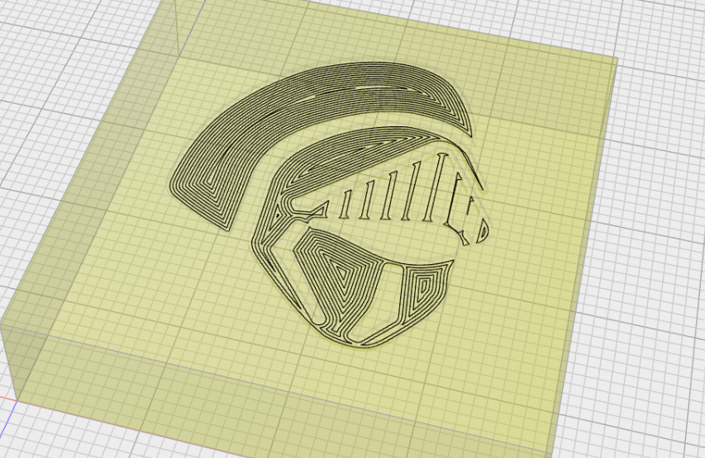Select the small D-shaped visor tip contour
705x458 pixels.
pyautogui.click(x=482, y=231)
